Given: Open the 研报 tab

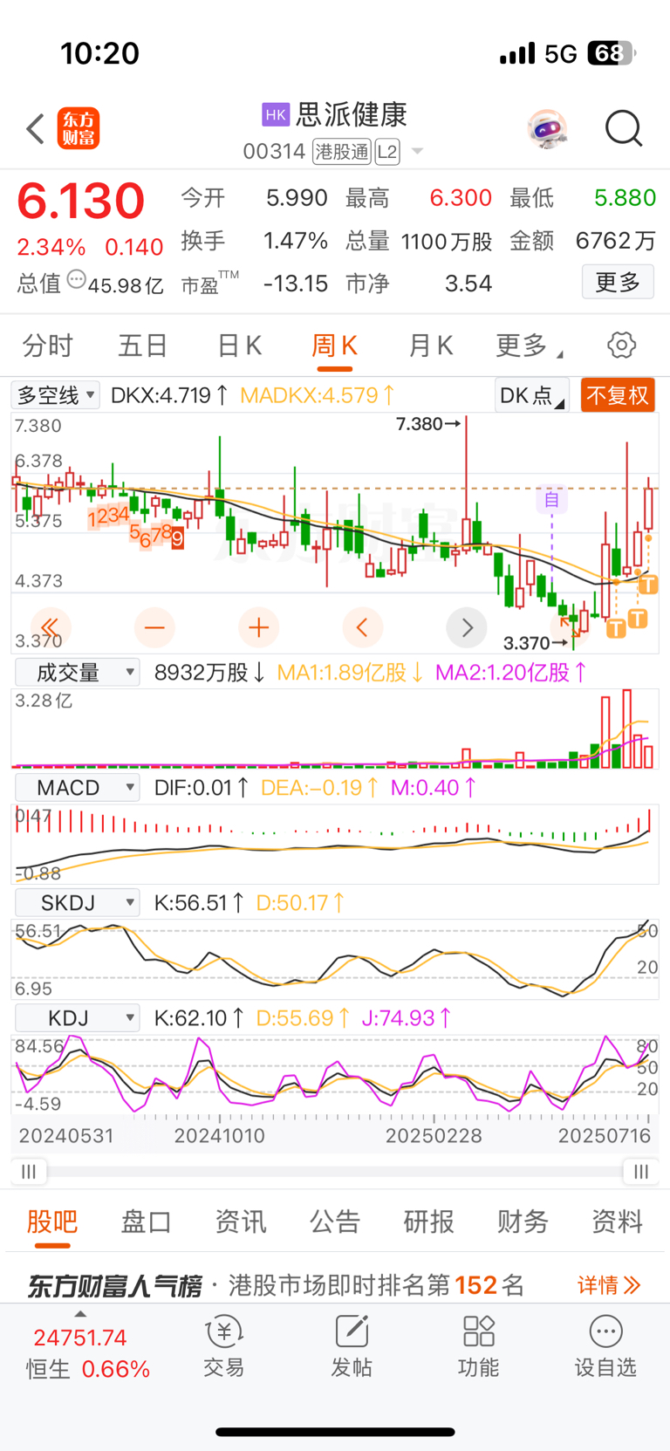Looking at the screenshot, I should [x=429, y=1222].
